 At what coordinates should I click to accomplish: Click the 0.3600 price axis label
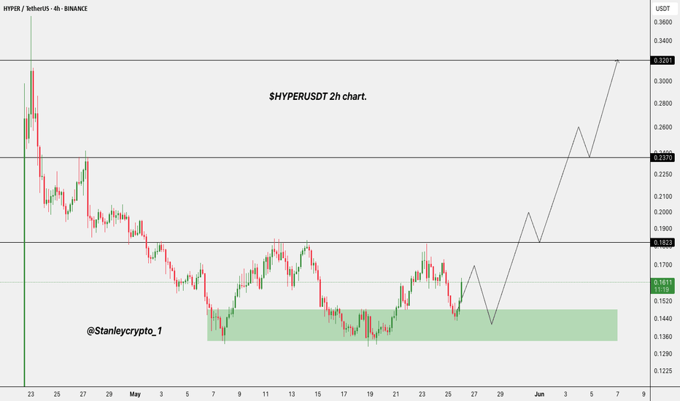point(662,22)
